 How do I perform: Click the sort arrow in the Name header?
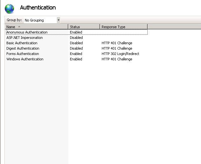pos(19,27)
